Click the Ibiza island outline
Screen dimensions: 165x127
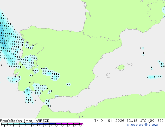tap(108, 75)
